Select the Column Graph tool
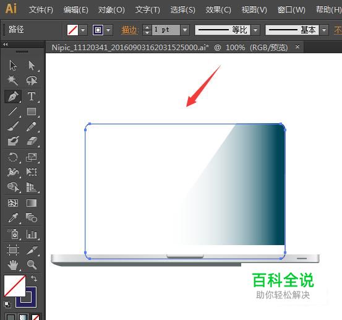The height and width of the screenshot is (320, 342). (32, 234)
